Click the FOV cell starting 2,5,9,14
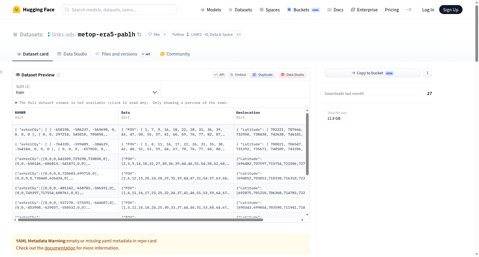The width and height of the screenshot is (479, 257). (176, 161)
